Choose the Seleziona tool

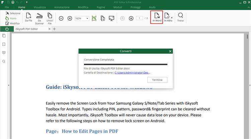(13, 13)
